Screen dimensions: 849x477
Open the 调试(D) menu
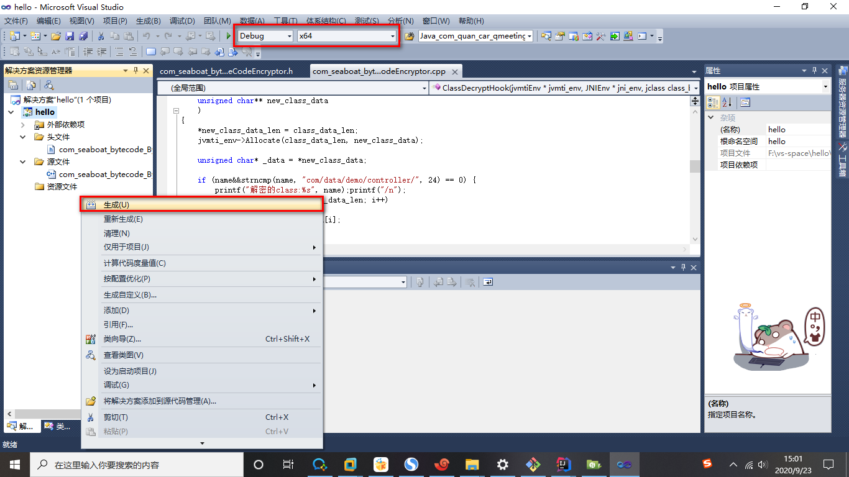click(180, 20)
